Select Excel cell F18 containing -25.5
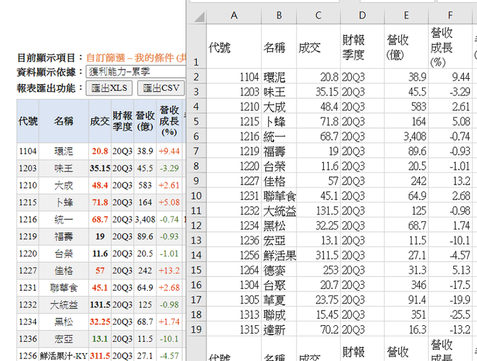The height and width of the screenshot is (361, 477). tap(450, 315)
